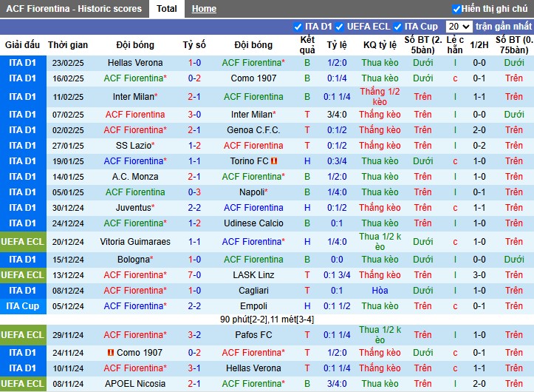Open Inter Milan link in 11/02/25 row
The image size is (534, 392).
[x=135, y=97]
